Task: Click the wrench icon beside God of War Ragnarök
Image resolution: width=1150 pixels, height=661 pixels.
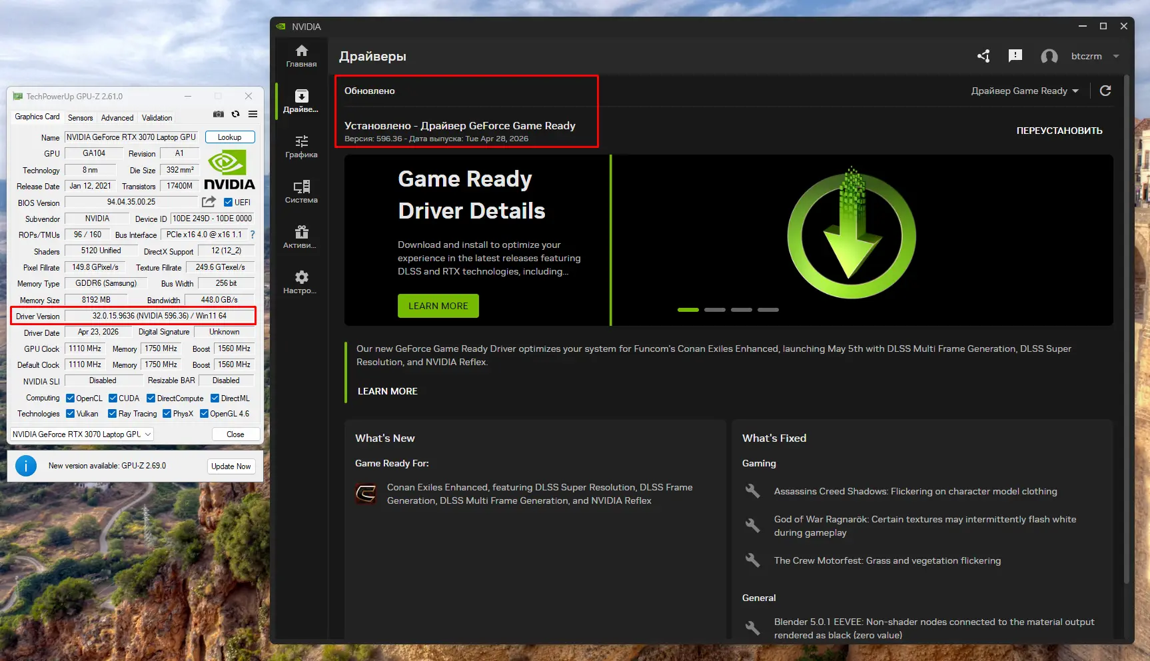Action: pos(753,526)
